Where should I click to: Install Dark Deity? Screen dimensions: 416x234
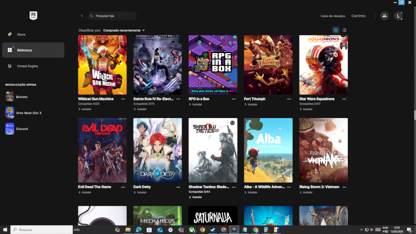(x=140, y=192)
